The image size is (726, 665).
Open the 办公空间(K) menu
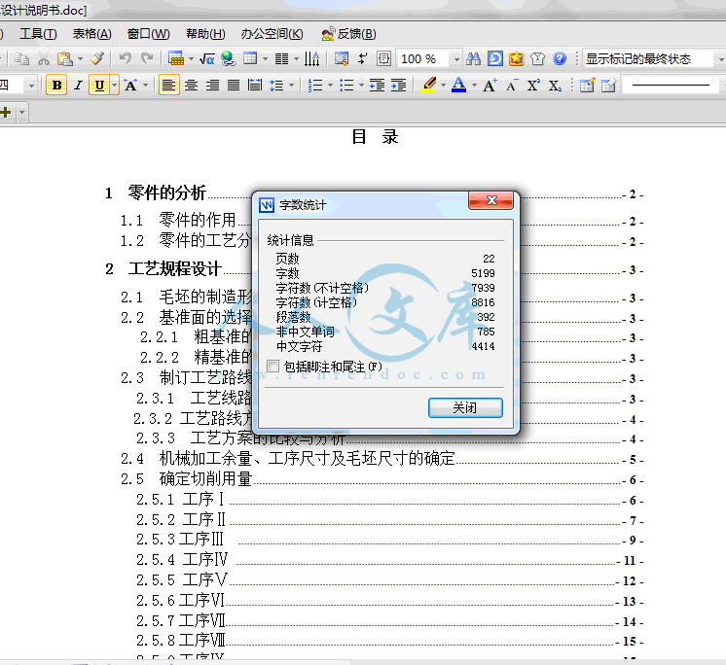coord(272,34)
